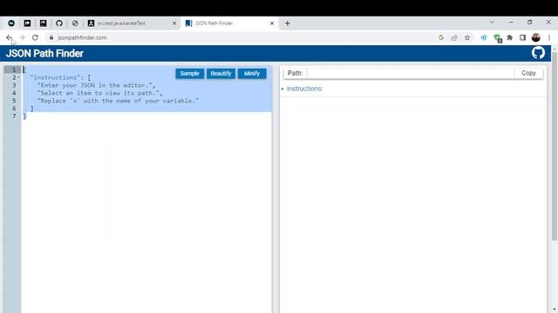Expand the instructions tree node

(282, 89)
